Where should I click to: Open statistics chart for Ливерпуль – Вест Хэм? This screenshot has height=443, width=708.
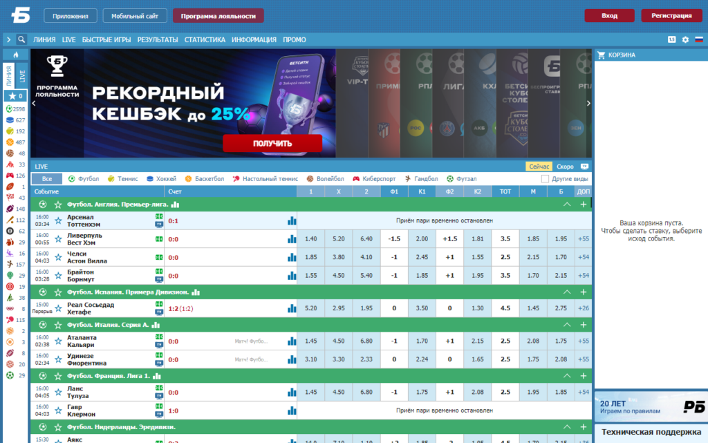pyautogui.click(x=292, y=239)
